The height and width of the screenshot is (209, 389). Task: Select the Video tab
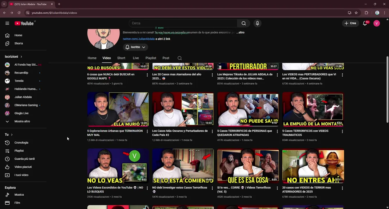[107, 58]
